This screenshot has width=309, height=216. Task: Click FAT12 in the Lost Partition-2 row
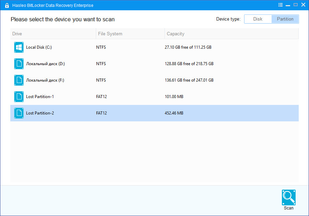click(101, 113)
